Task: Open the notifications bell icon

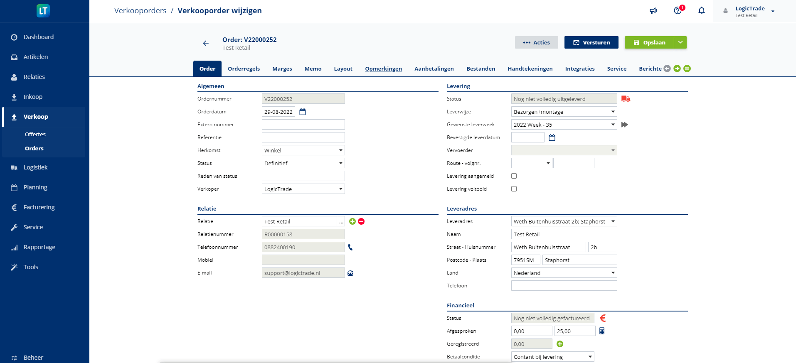Action: click(702, 11)
